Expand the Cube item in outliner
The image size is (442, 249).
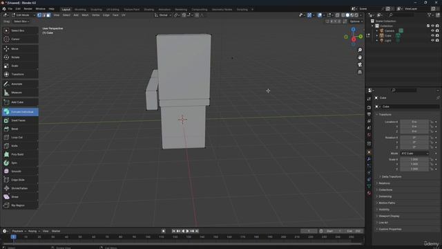tap(377, 35)
